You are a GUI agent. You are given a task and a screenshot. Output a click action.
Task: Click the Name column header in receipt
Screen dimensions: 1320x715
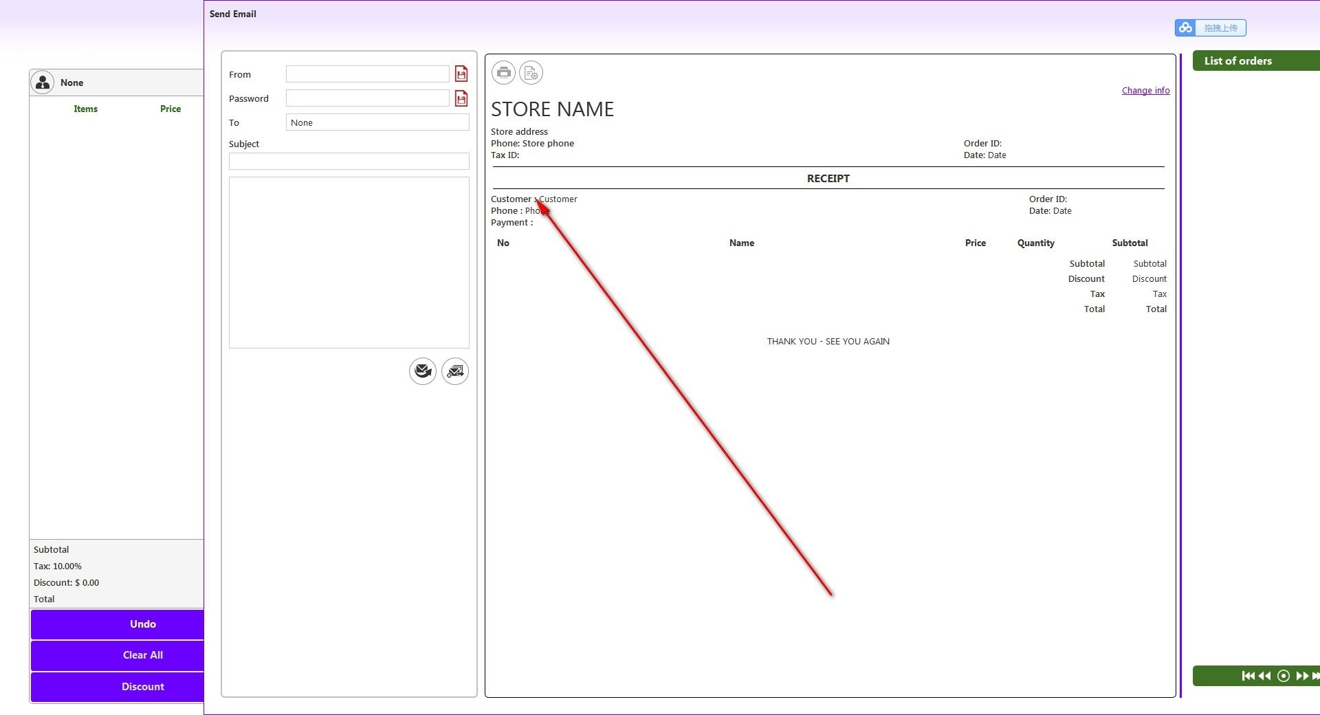[x=742, y=243]
